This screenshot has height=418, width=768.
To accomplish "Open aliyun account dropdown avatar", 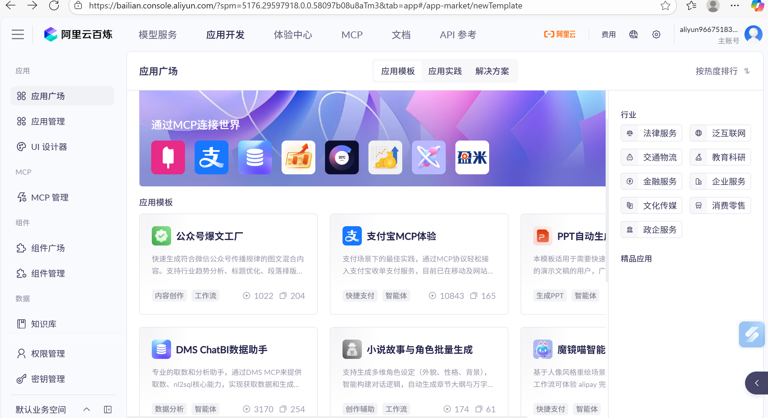I will coord(753,34).
